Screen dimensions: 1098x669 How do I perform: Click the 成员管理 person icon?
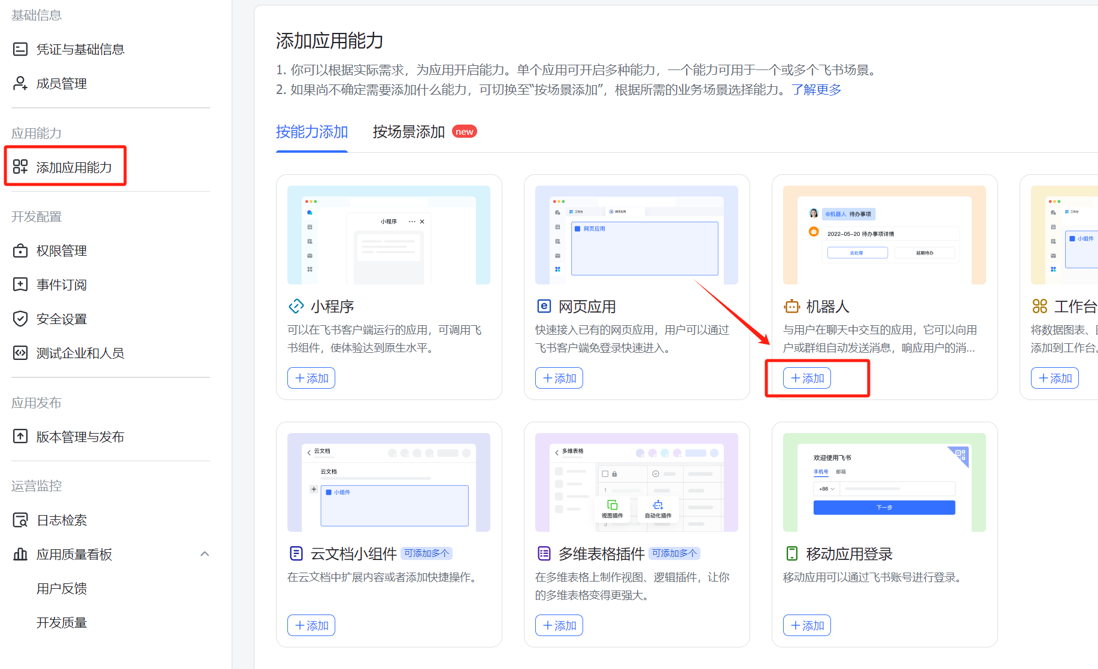click(x=20, y=83)
